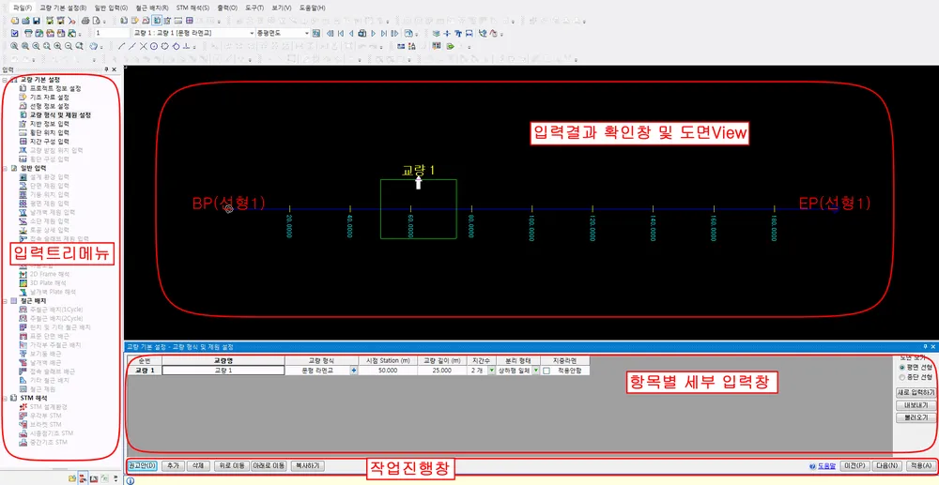Open the 지간수 dropdown showing 2 개
Image resolution: width=939 pixels, height=485 pixels.
pyautogui.click(x=492, y=371)
